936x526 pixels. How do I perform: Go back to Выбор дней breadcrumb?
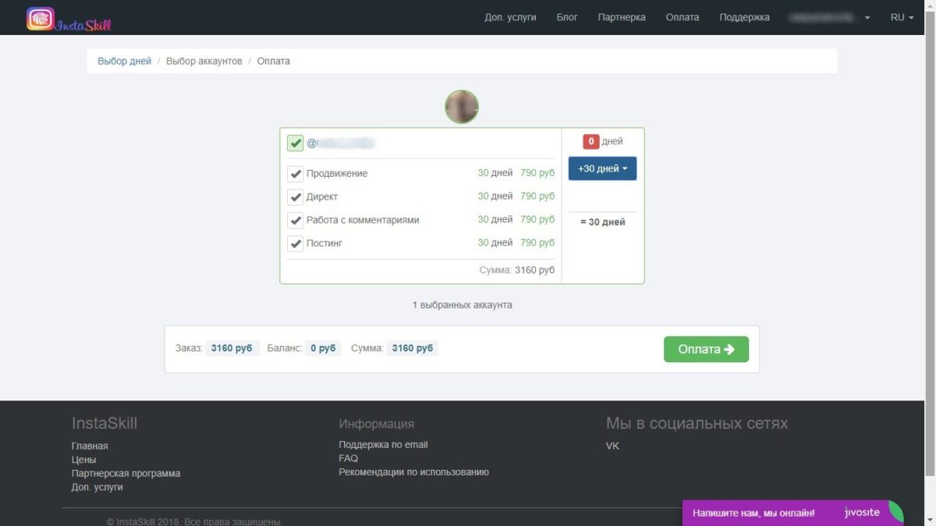point(124,61)
